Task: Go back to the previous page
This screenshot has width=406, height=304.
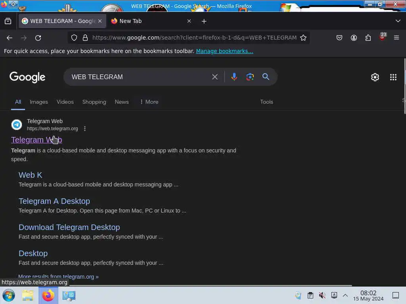Action: click(x=10, y=38)
